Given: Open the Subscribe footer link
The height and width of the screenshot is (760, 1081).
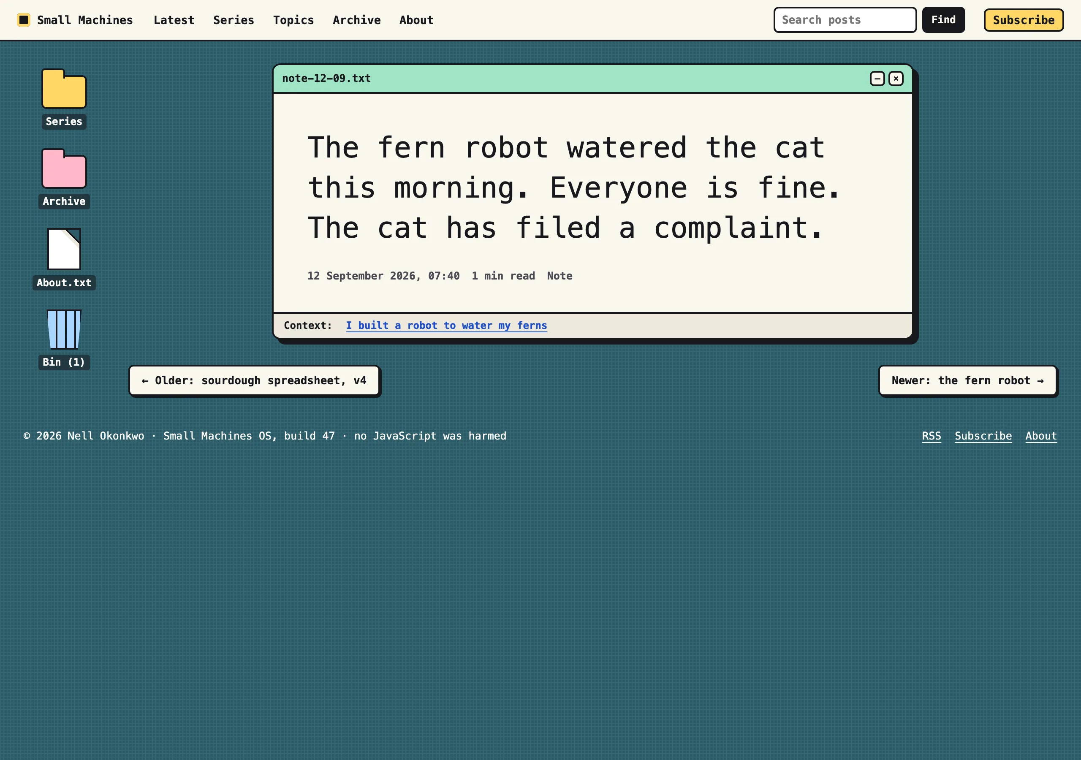Looking at the screenshot, I should tap(983, 436).
